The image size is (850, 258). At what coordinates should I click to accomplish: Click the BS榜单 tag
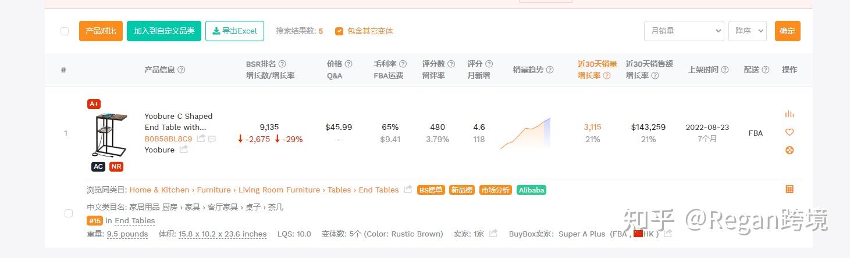coord(431,190)
